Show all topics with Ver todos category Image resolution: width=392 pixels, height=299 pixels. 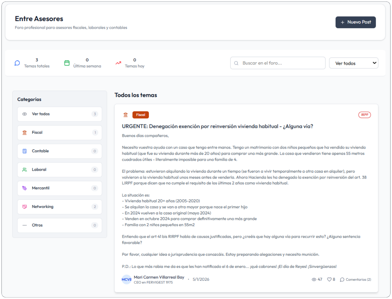pos(60,114)
